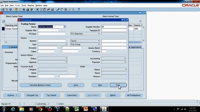The image size is (200, 112).
Task: Click the folder icon left of Operating Unit
Action: click(3, 21)
